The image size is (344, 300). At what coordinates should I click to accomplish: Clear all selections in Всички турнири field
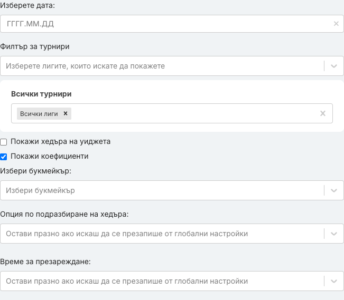pyautogui.click(x=323, y=113)
